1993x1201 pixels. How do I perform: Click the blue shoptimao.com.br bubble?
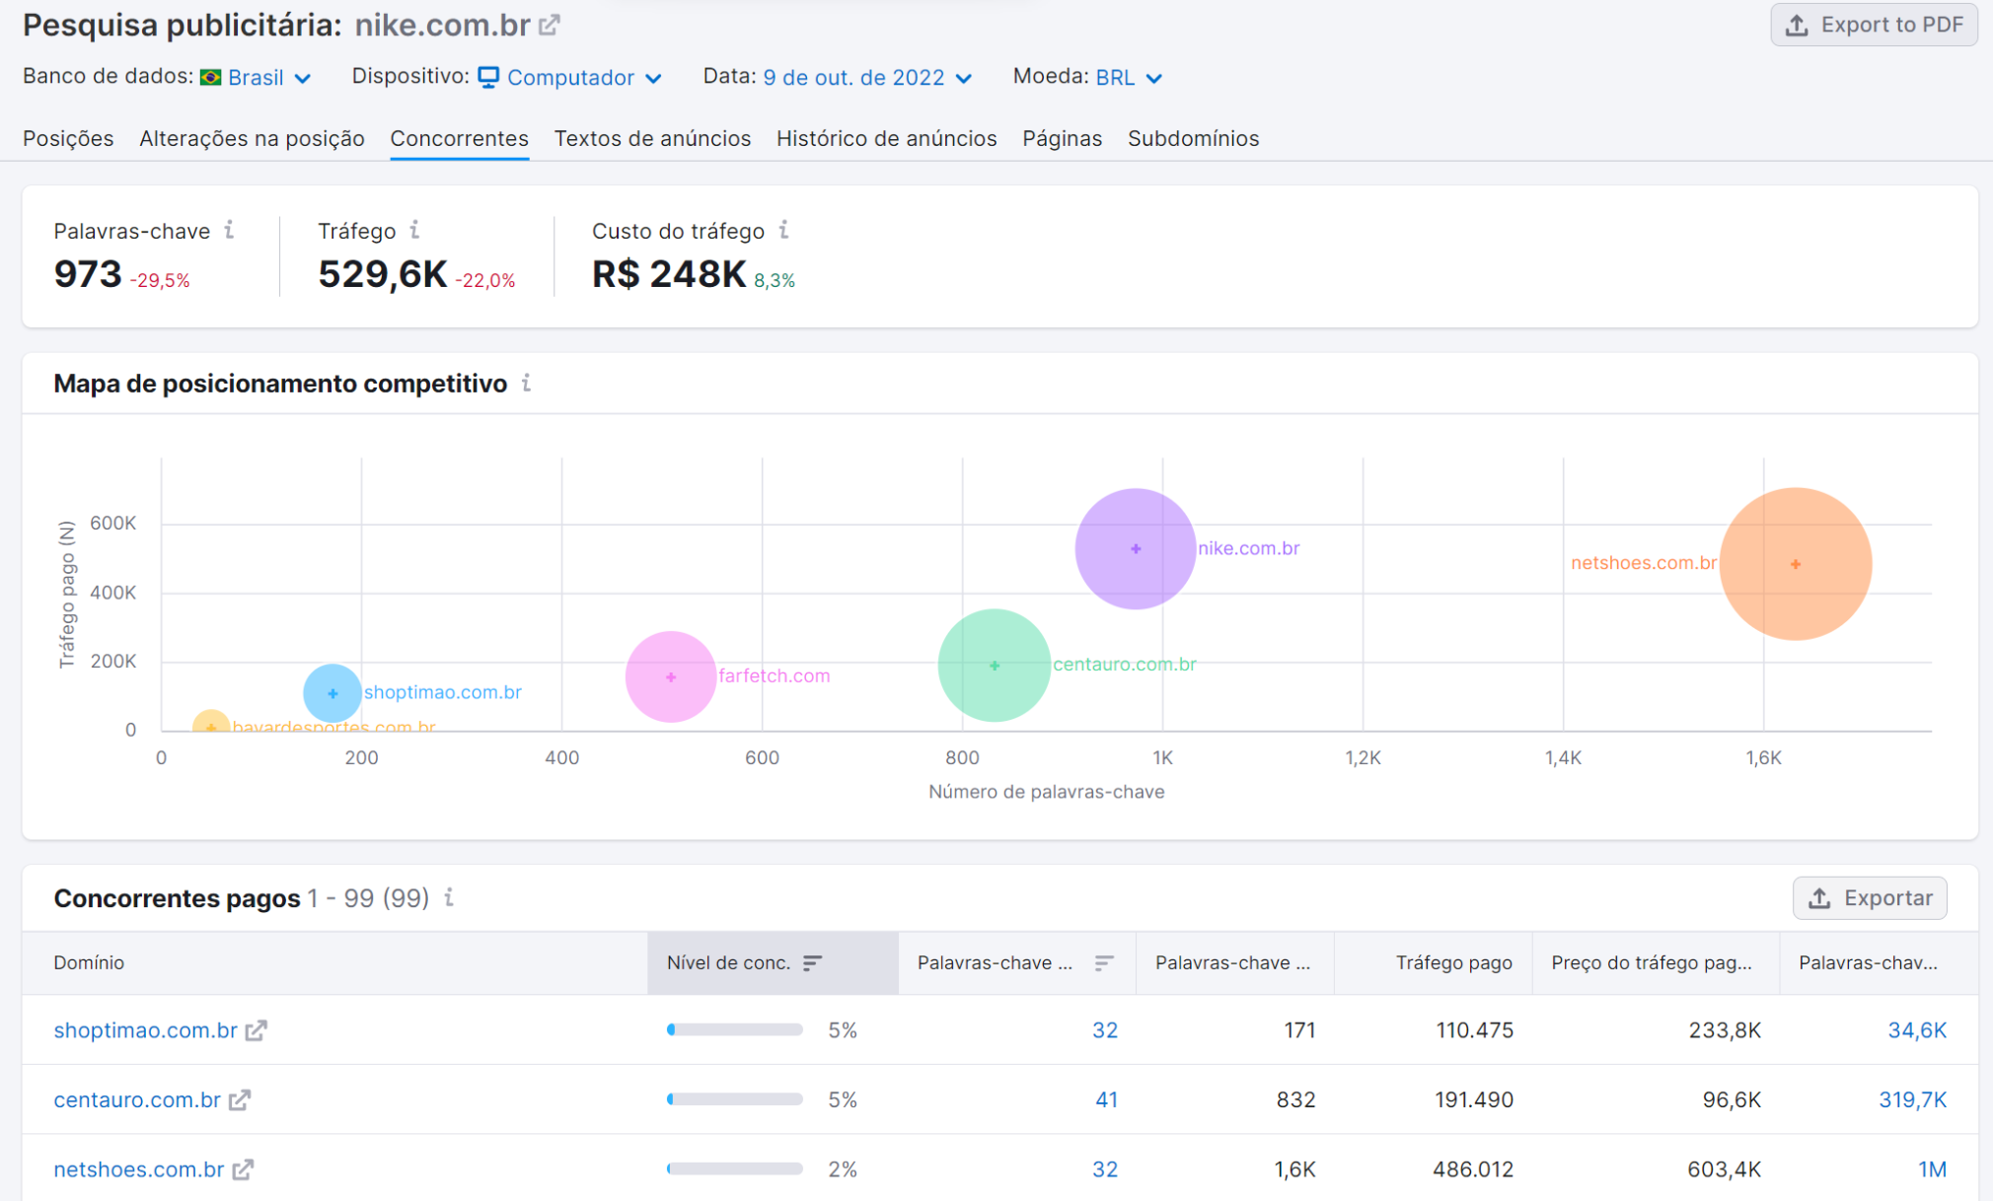pyautogui.click(x=332, y=693)
